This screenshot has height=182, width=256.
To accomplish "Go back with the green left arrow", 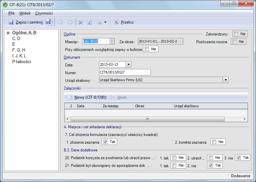I will [x=61, y=22].
